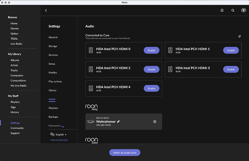Open Tags under My Stuff
Image resolution: width=249 pixels, height=161 pixels.
(13, 107)
